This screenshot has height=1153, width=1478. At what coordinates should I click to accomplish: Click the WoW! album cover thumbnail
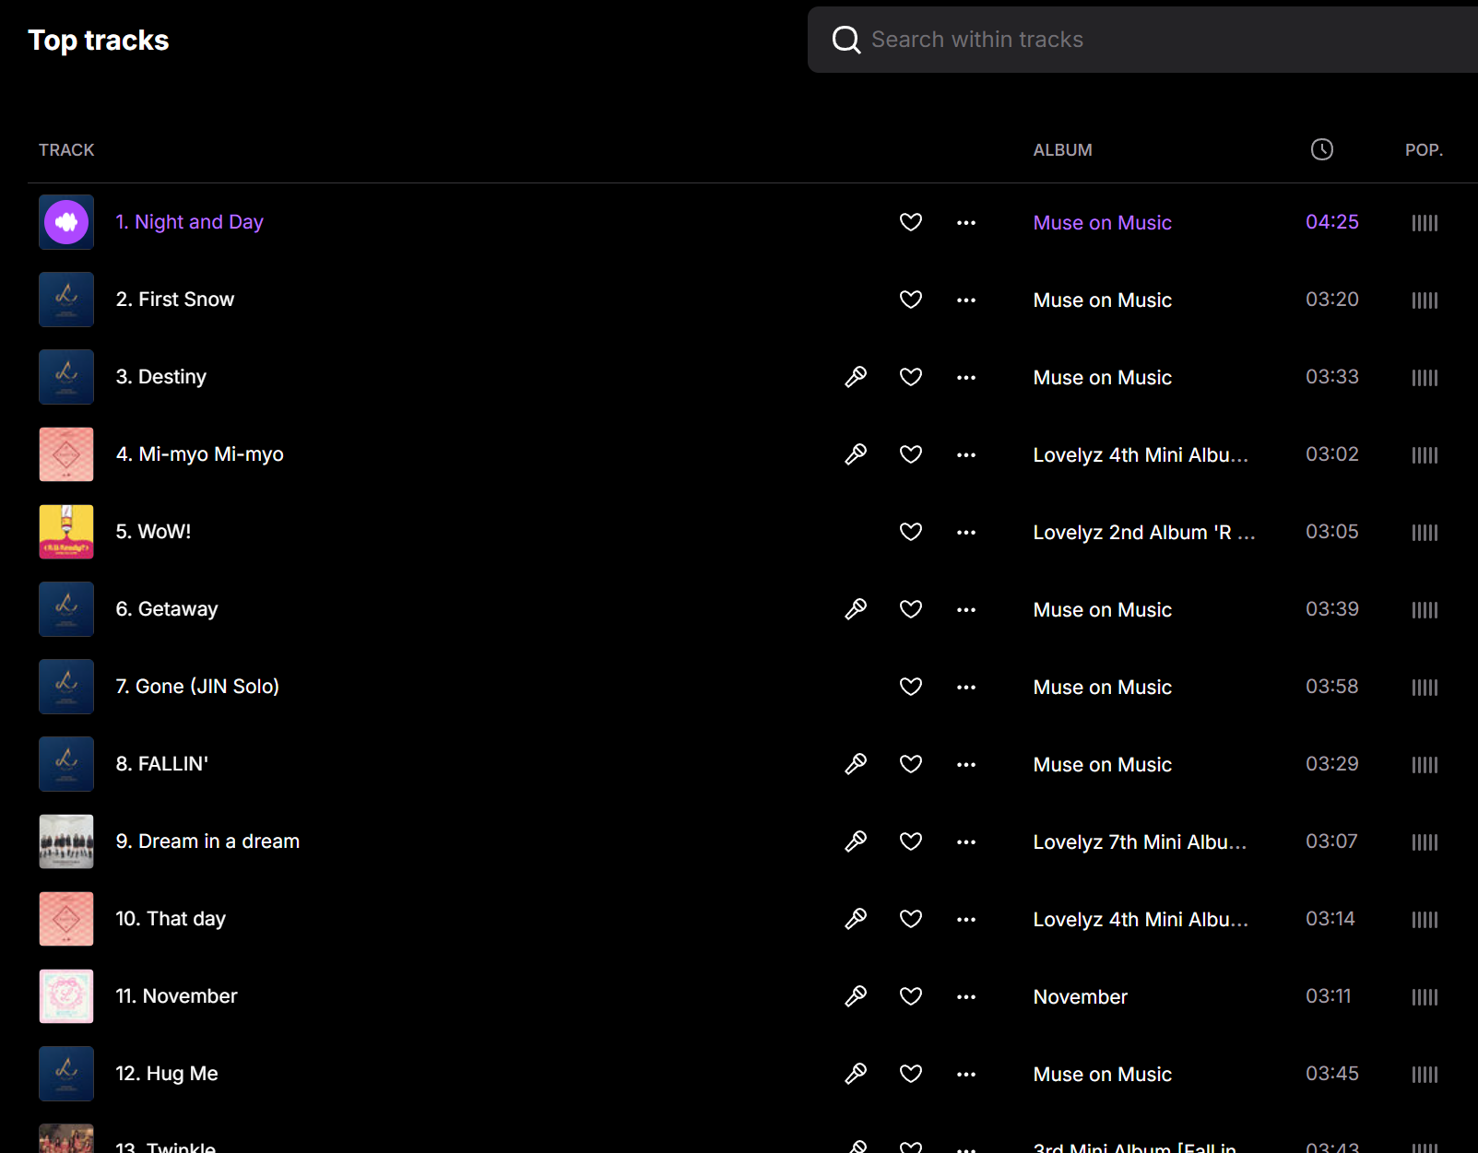(66, 532)
